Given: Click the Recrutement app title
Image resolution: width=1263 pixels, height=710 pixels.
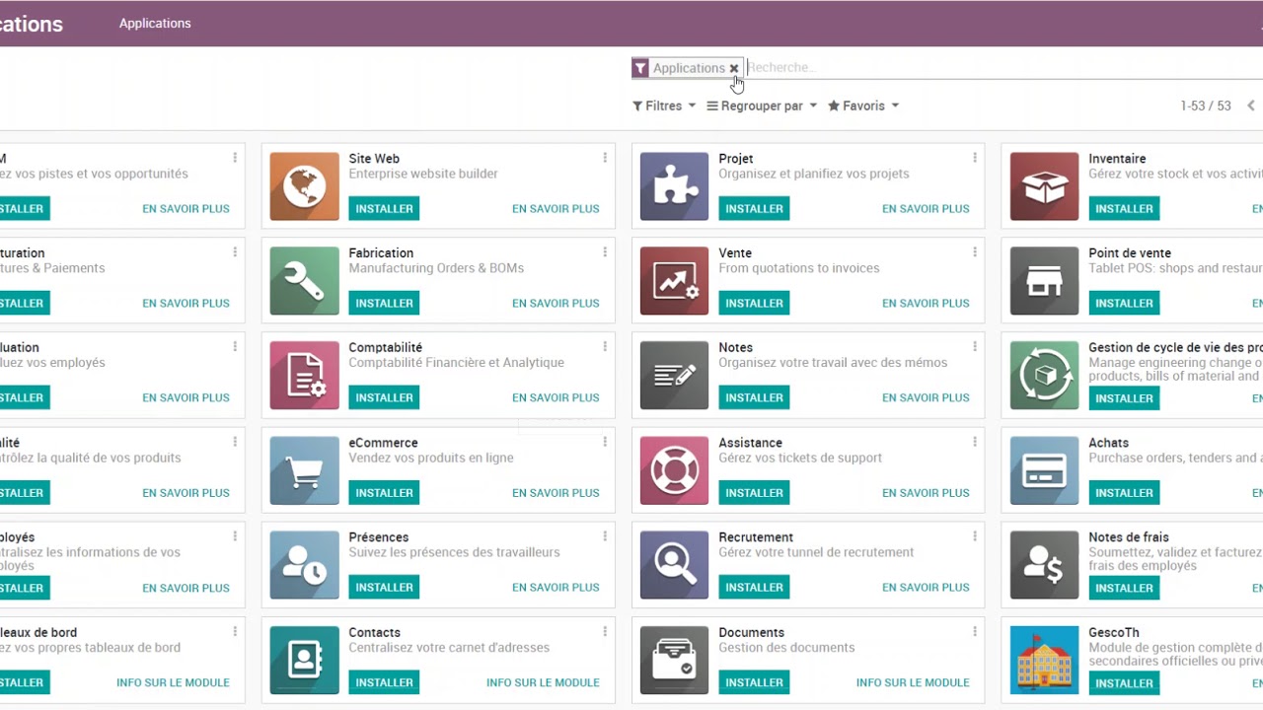Looking at the screenshot, I should pos(756,537).
